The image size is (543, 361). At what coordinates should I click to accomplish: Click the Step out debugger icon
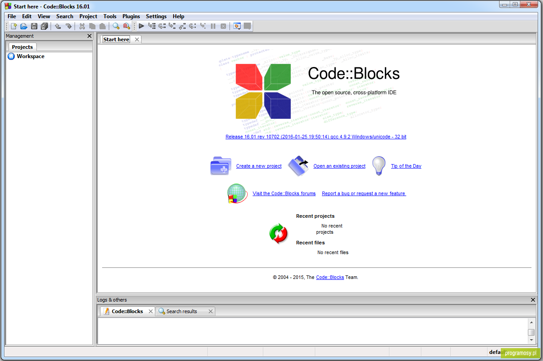click(x=182, y=26)
